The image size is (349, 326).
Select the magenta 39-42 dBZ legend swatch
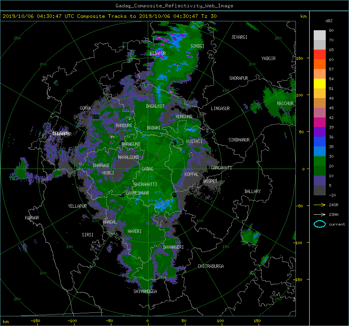point(320,122)
